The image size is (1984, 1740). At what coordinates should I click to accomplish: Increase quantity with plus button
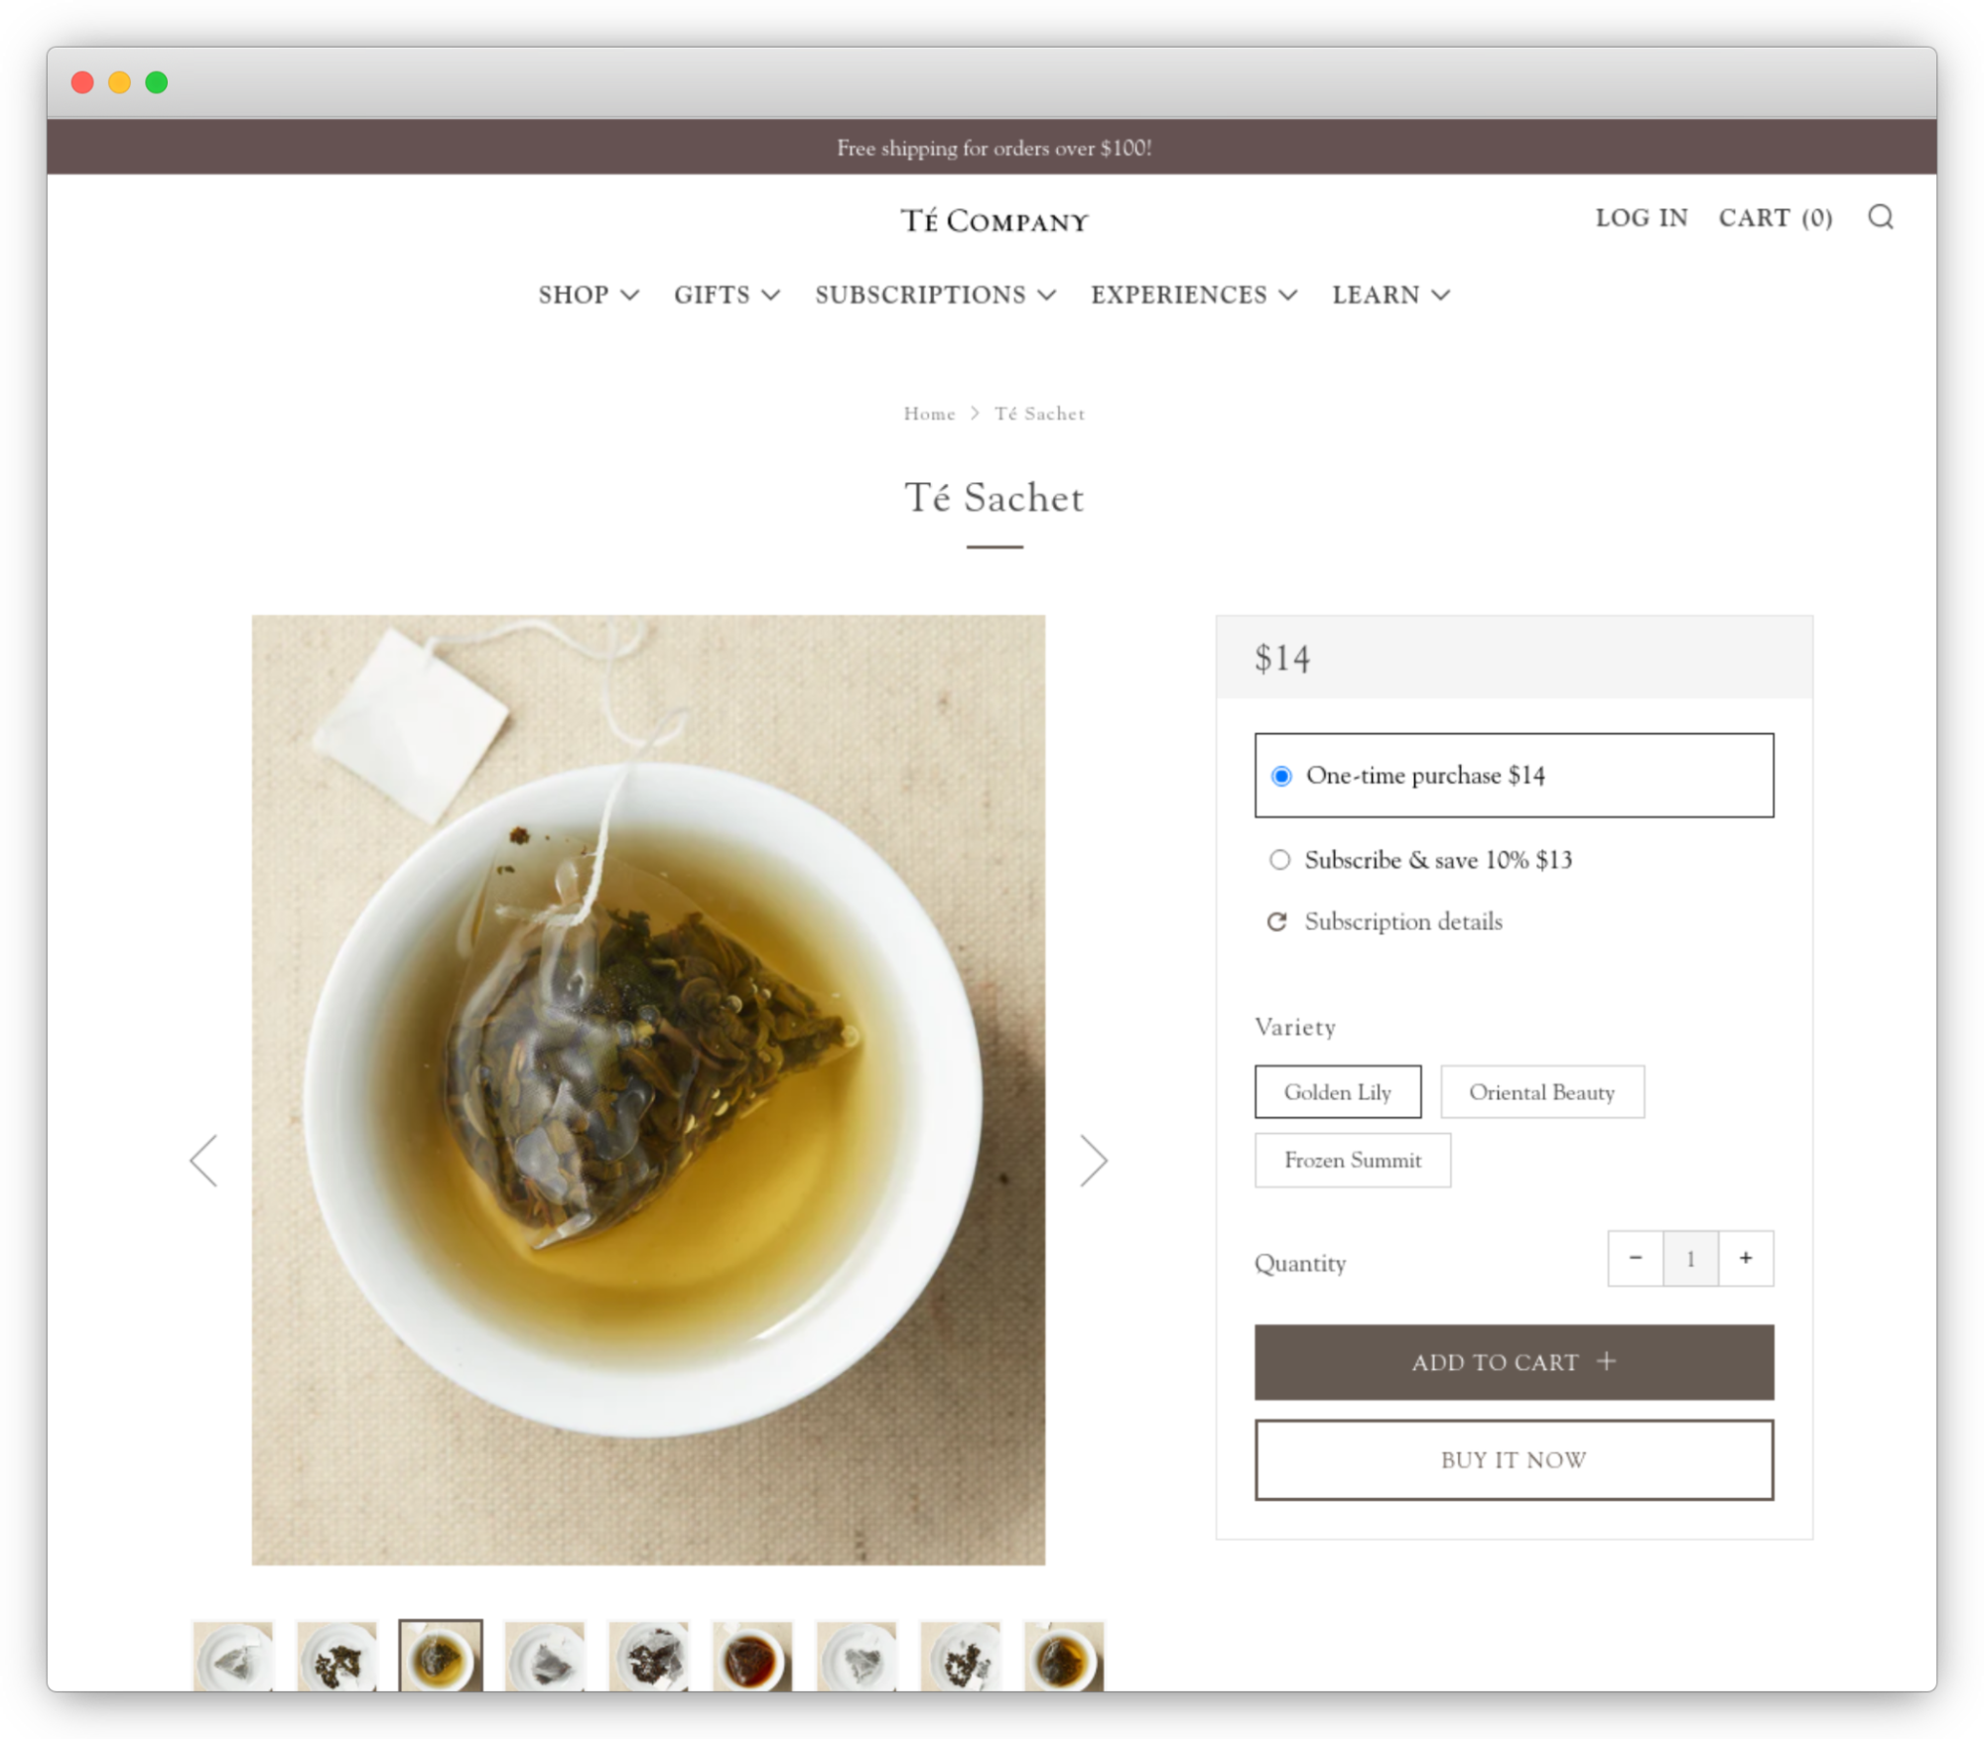1745,1258
